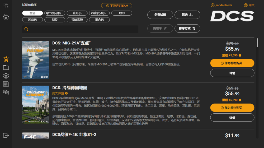Image resolution: width=264 pixels, height=148 pixels.
Task: Select the 全部 filter tab
Action: click(32, 13)
